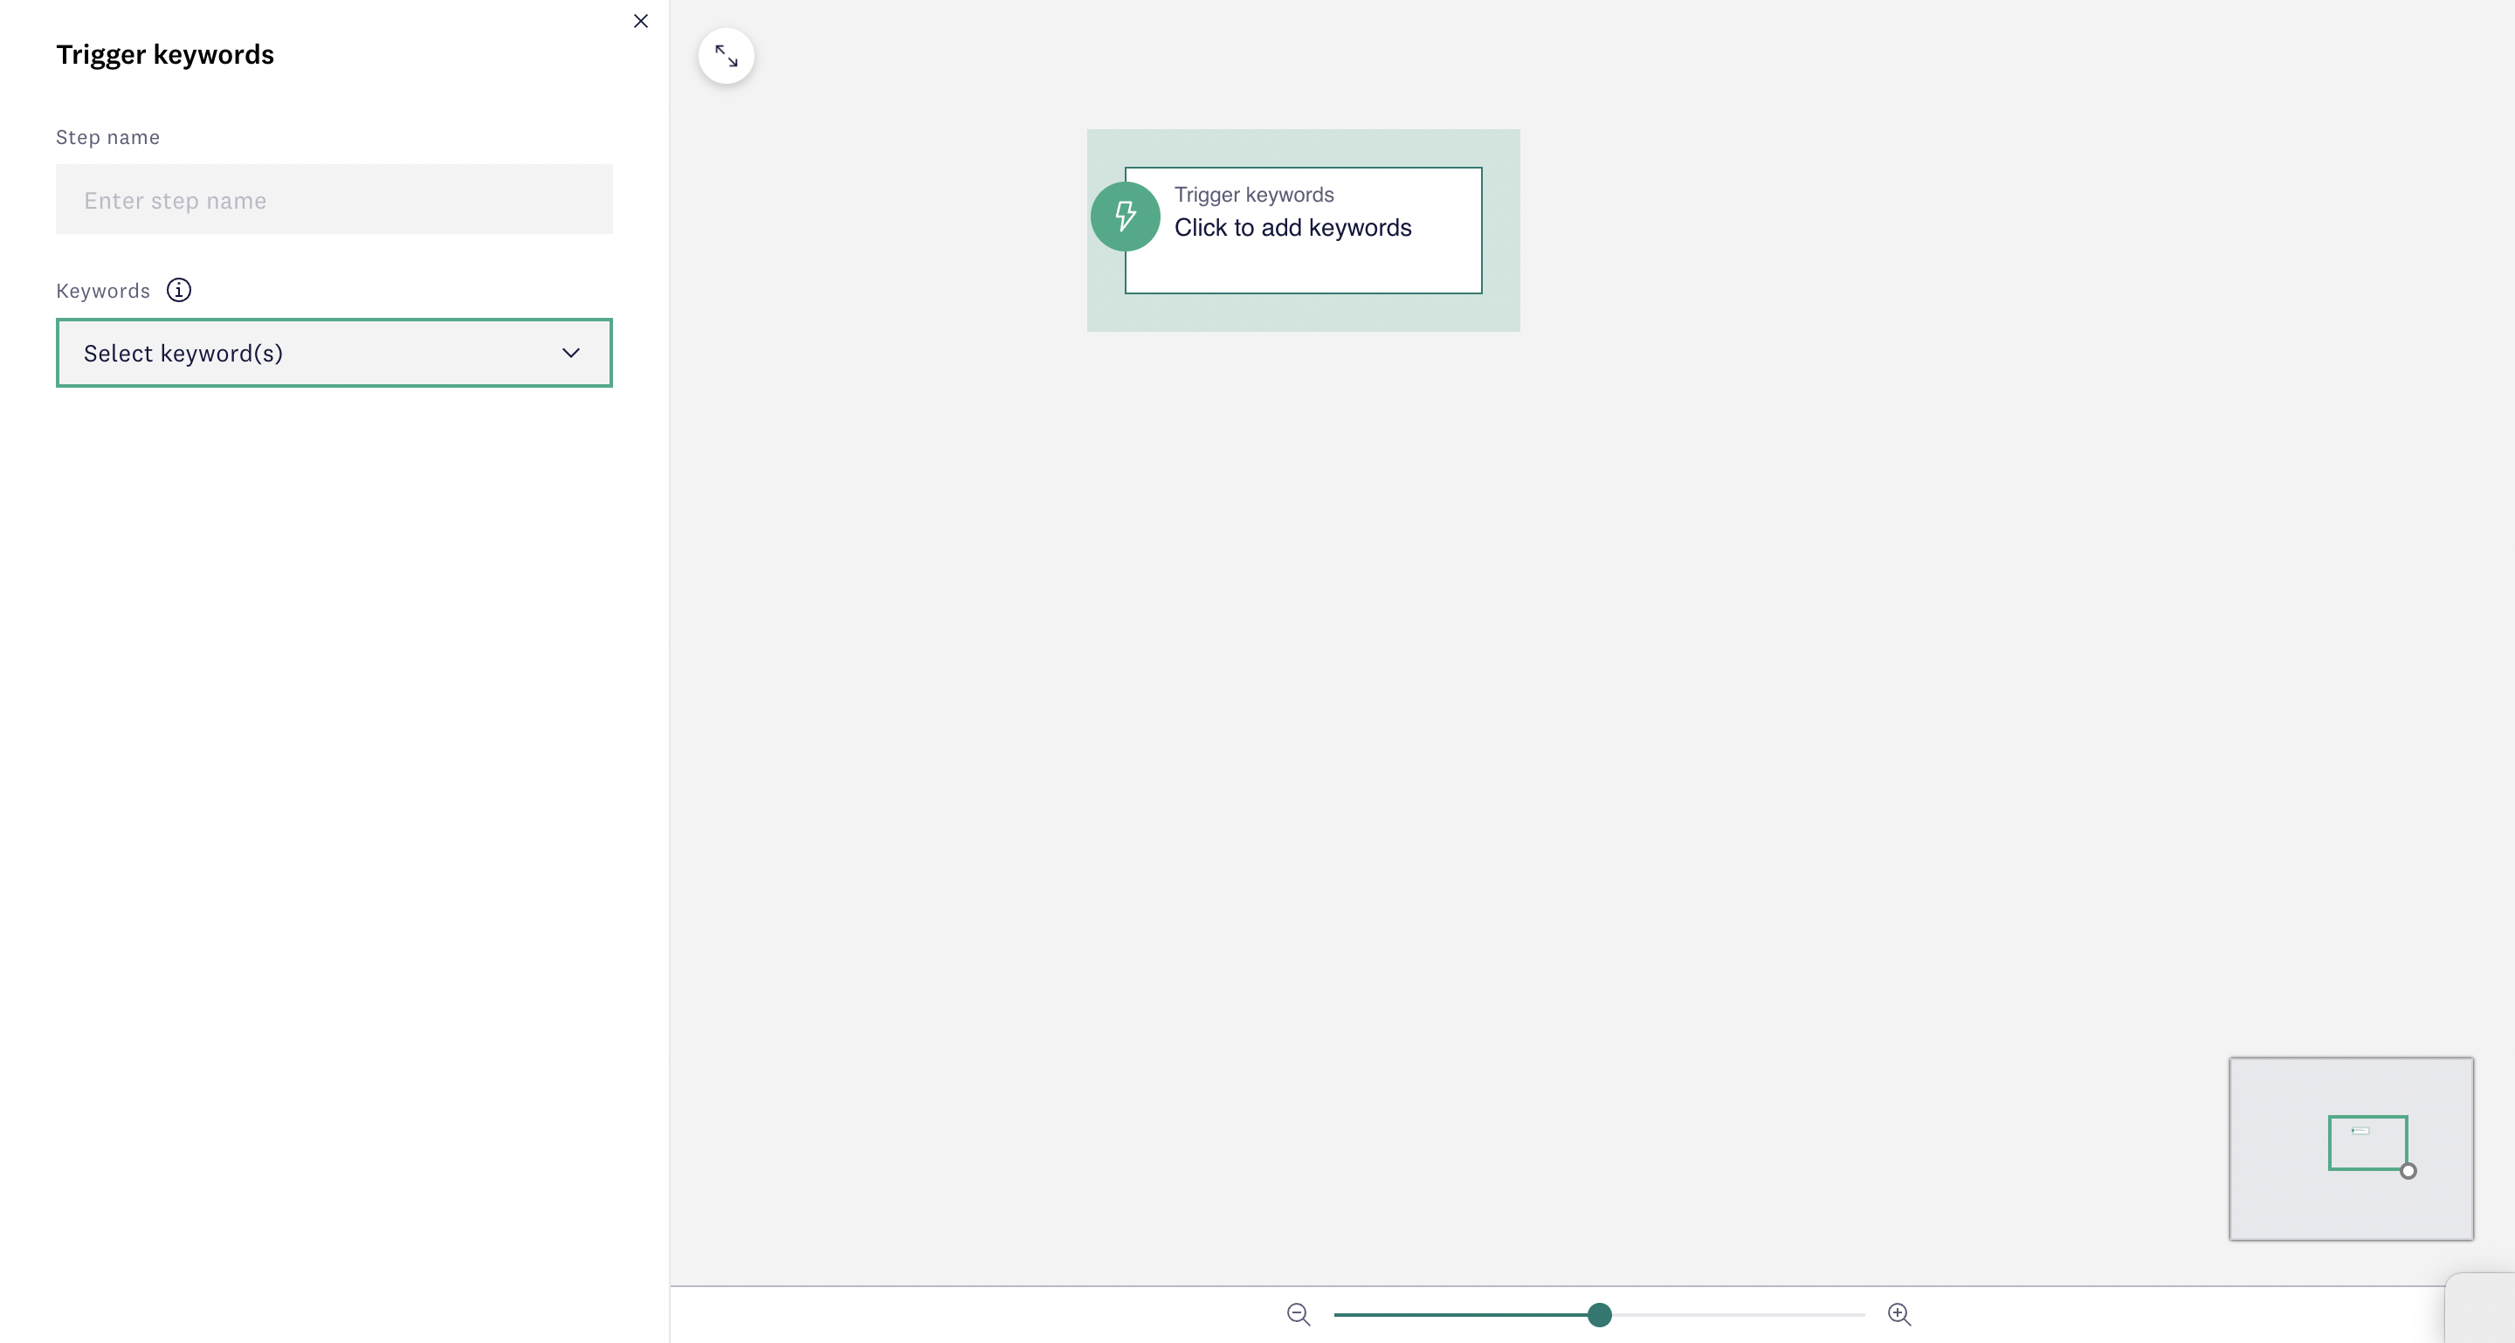Focus the Enter step name field

pos(334,199)
